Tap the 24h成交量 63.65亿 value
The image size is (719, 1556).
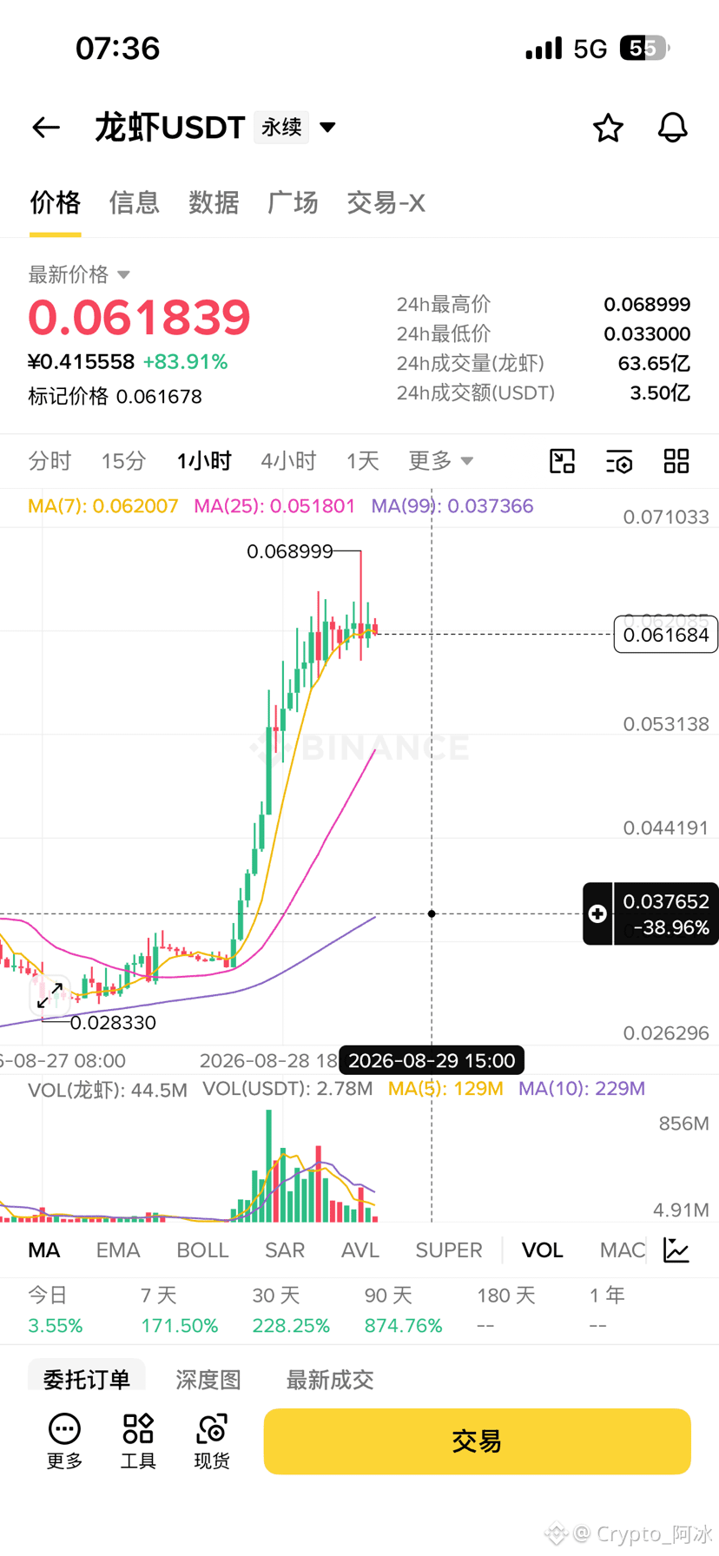(654, 364)
